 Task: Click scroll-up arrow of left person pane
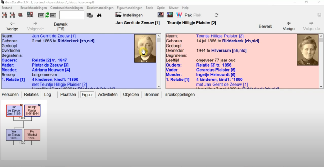159,36
